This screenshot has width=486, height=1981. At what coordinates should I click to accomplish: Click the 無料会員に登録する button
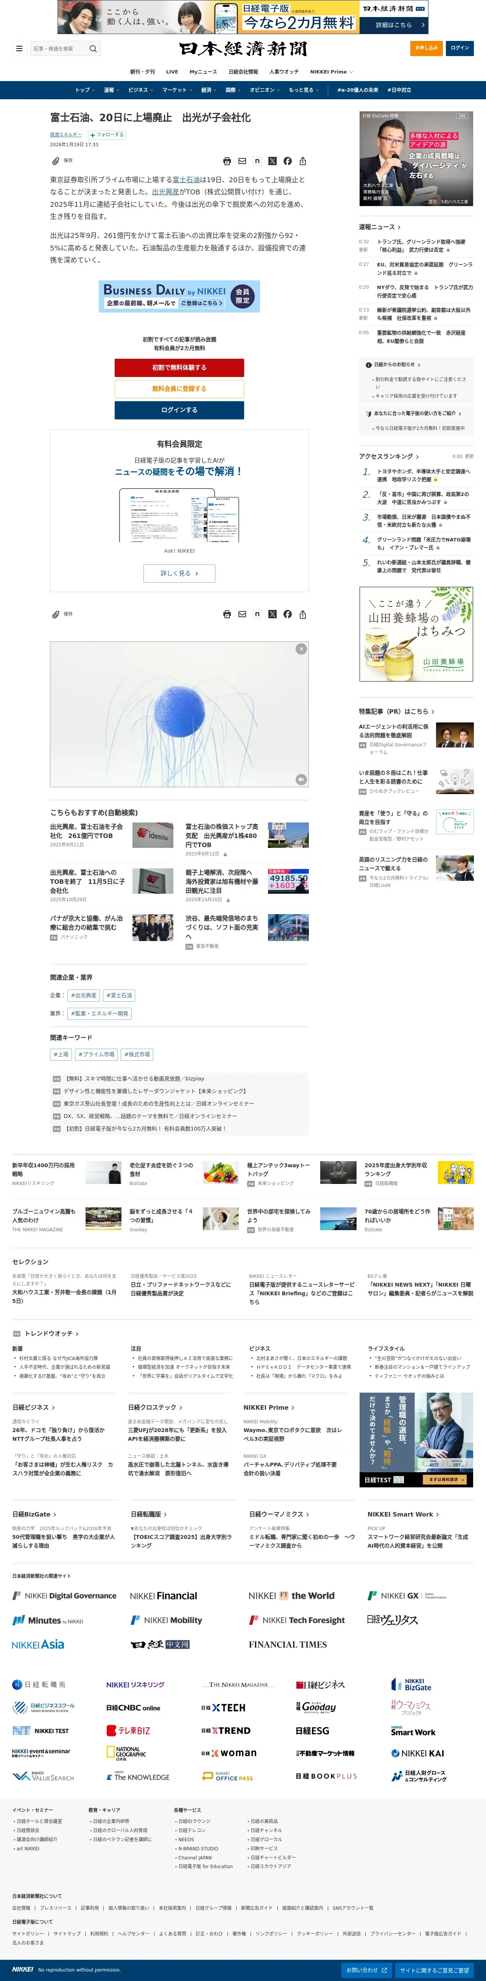click(180, 388)
